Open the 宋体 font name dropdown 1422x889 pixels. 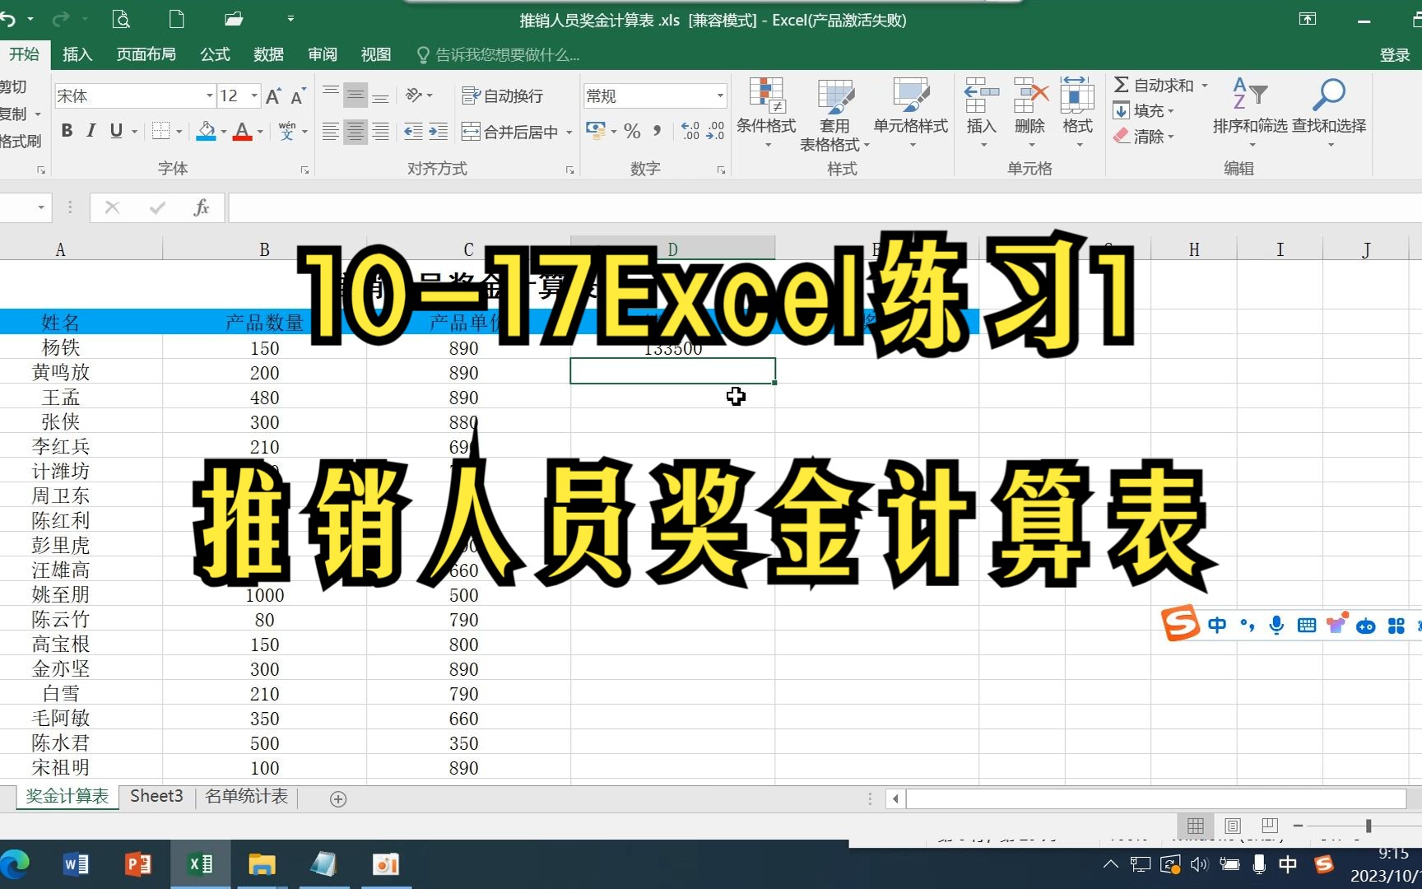210,95
